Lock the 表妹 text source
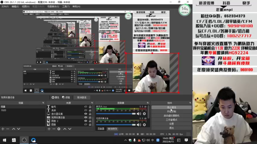Viewport: 257px width, 144px height. click(x=90, y=110)
